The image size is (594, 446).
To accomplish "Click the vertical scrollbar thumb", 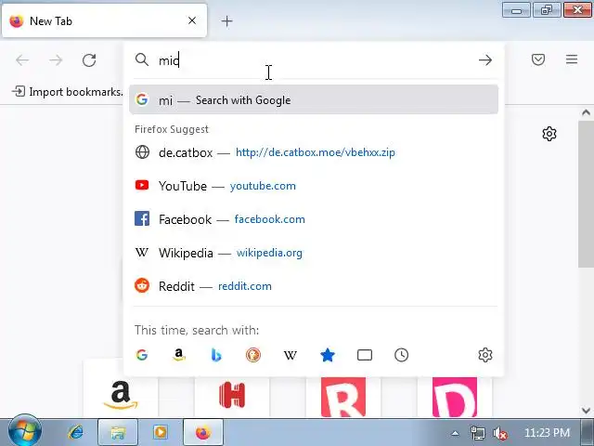I will pyautogui.click(x=586, y=194).
